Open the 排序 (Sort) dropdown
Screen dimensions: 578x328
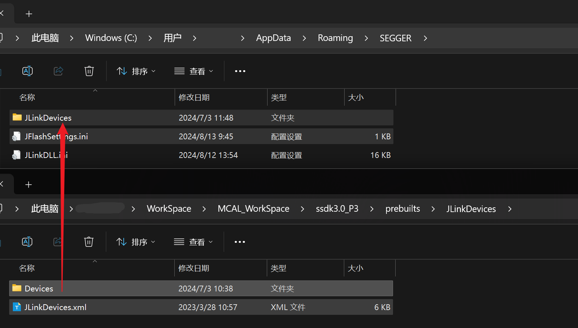(x=135, y=71)
